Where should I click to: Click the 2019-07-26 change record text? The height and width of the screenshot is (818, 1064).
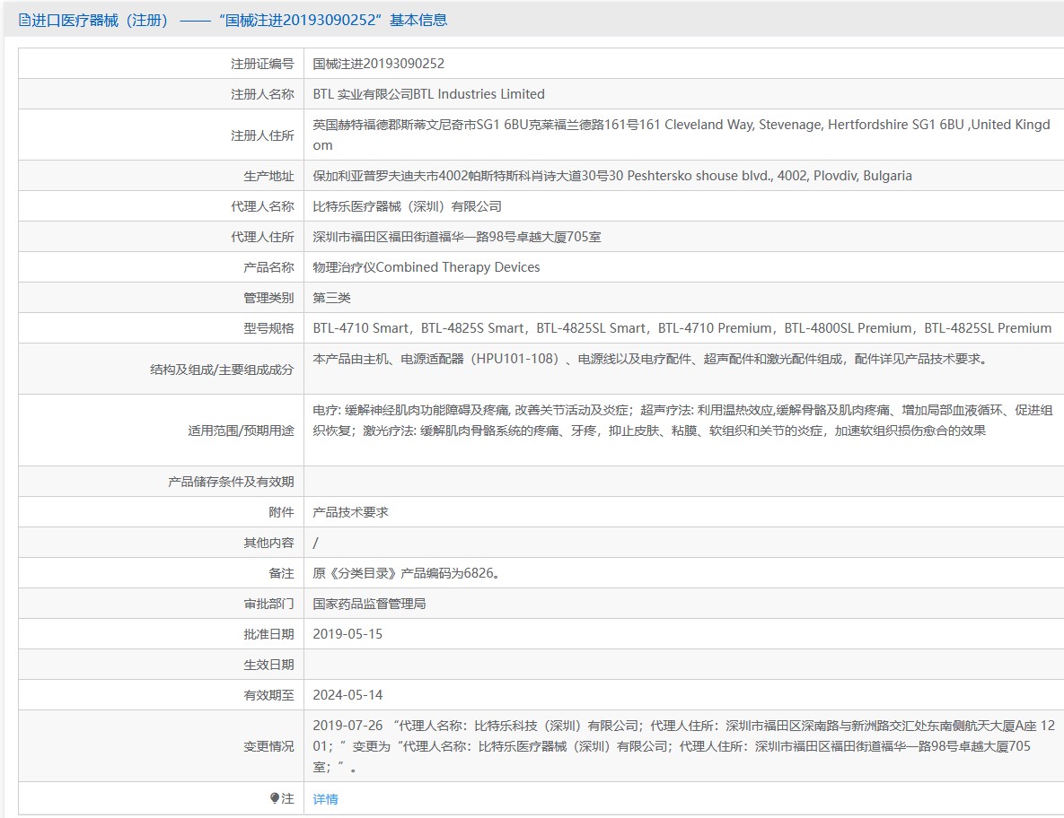684,745
